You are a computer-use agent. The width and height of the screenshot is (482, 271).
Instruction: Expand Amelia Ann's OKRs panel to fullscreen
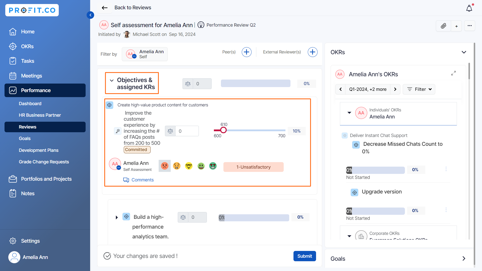(453, 73)
